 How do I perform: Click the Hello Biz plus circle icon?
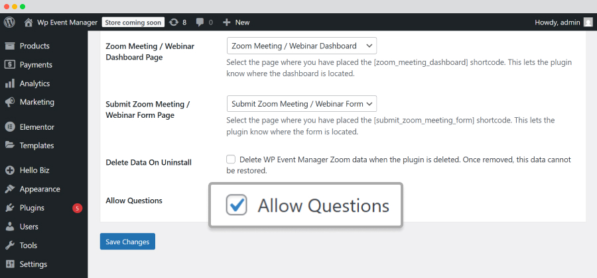point(10,171)
